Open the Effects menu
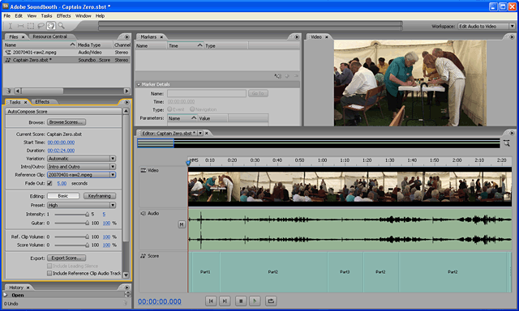This screenshot has width=519, height=311. (63, 16)
